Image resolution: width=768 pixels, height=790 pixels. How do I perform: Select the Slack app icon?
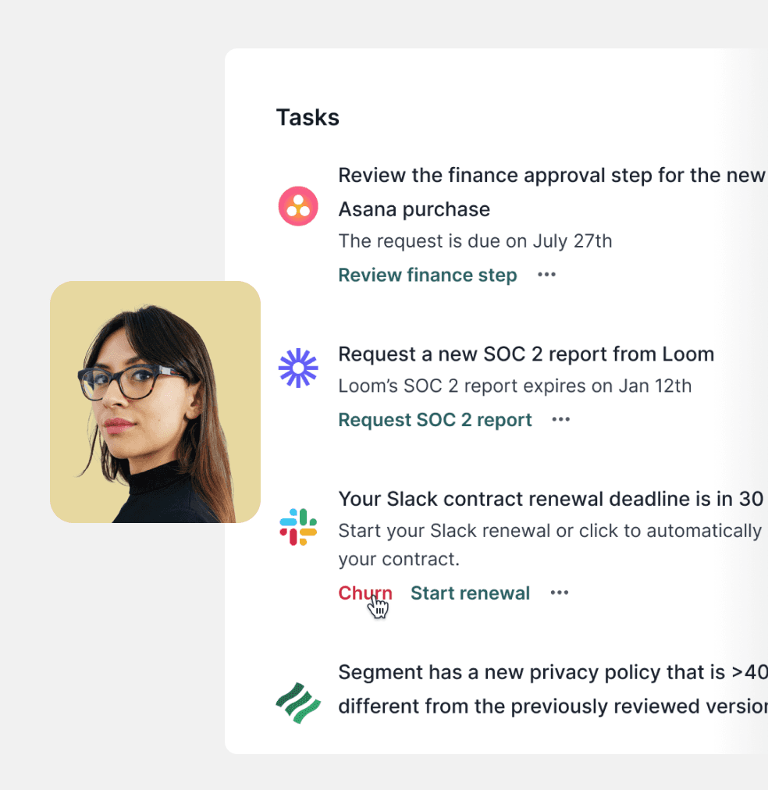[x=298, y=527]
